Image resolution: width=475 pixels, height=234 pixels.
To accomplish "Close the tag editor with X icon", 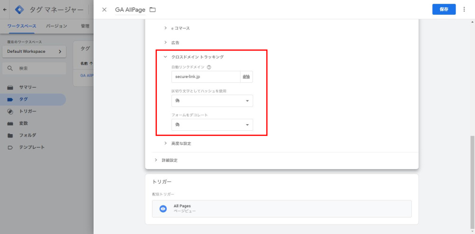I will click(104, 10).
